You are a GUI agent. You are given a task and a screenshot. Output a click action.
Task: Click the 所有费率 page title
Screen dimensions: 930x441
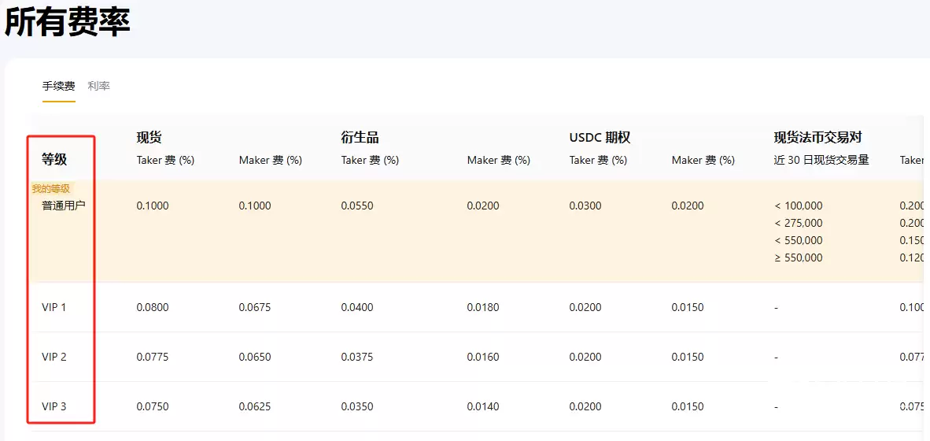(67, 22)
